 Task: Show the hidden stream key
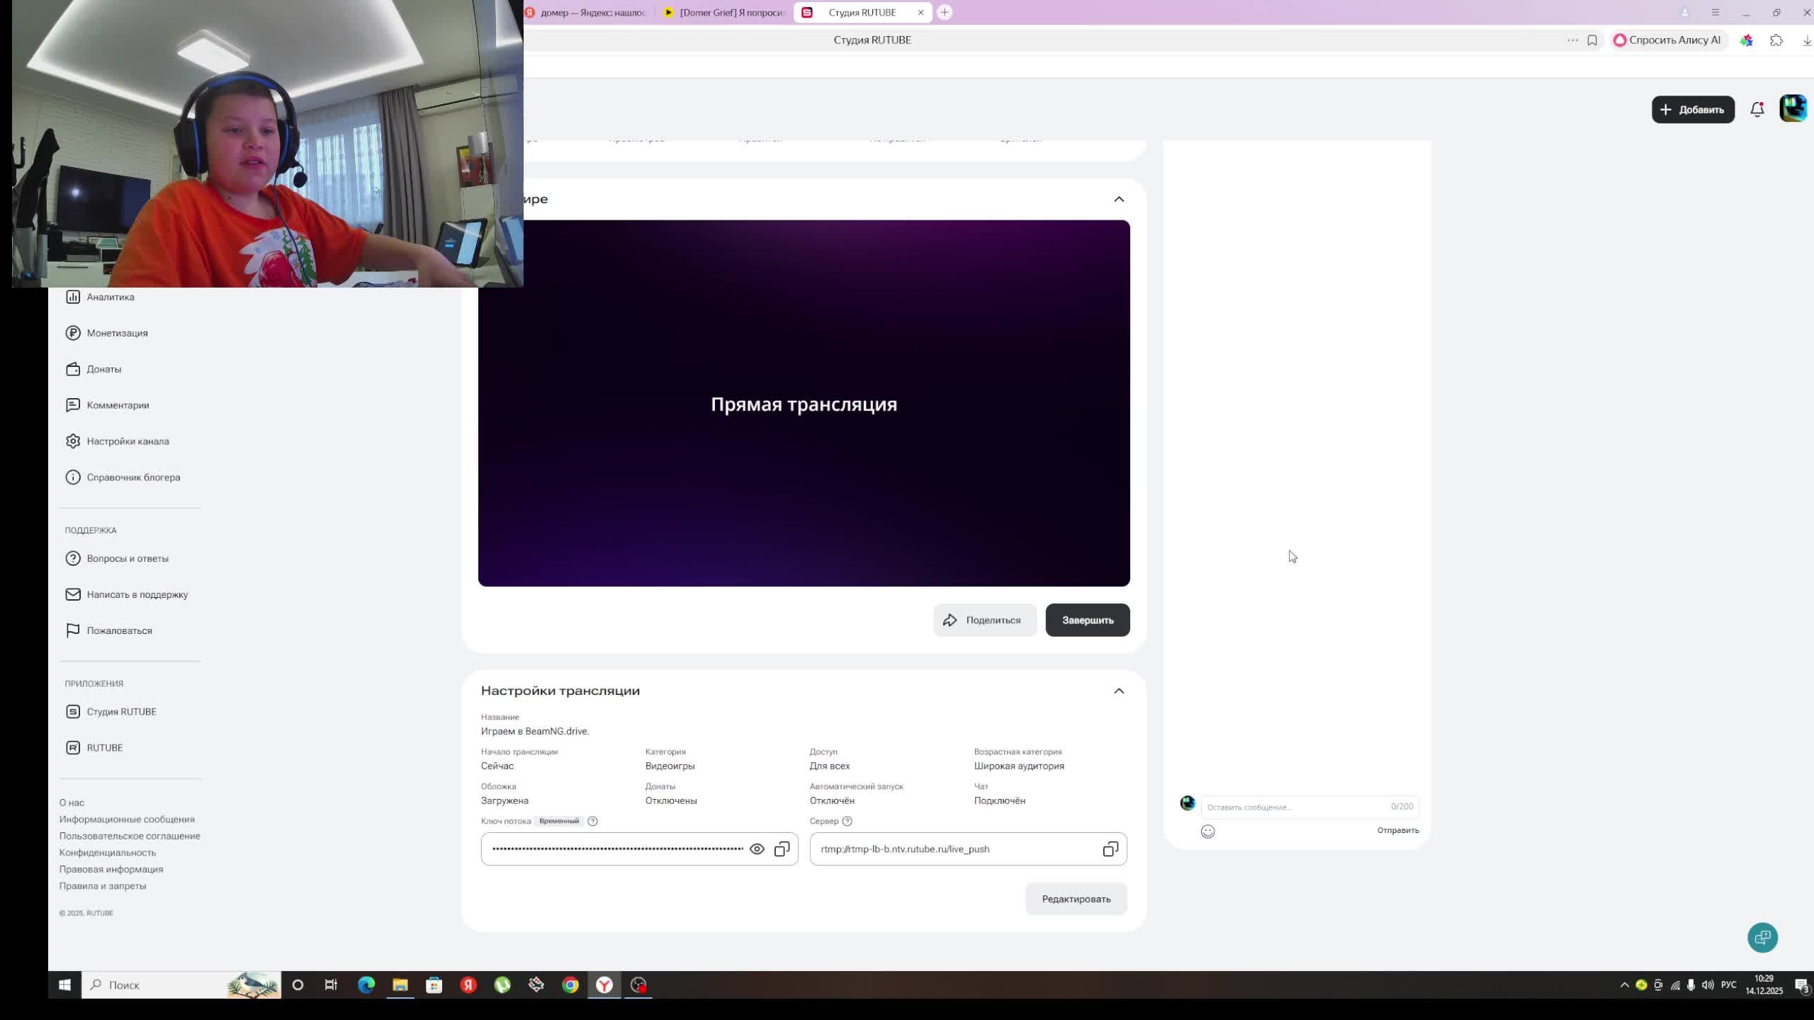pyautogui.click(x=757, y=849)
